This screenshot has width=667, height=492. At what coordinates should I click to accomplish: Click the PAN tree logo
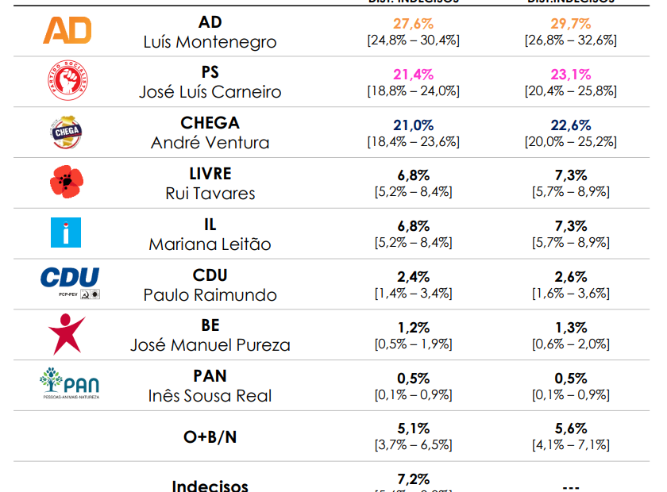pyautogui.click(x=70, y=385)
